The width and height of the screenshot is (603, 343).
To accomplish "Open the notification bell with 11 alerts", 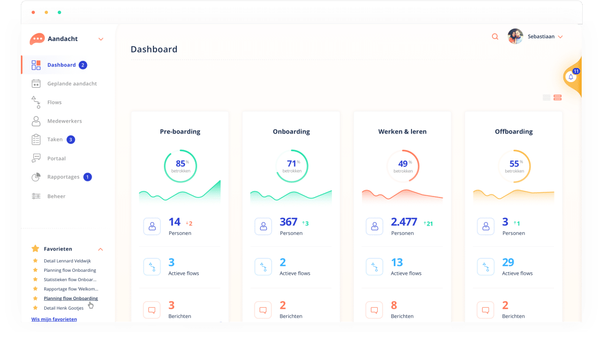I will (x=571, y=77).
